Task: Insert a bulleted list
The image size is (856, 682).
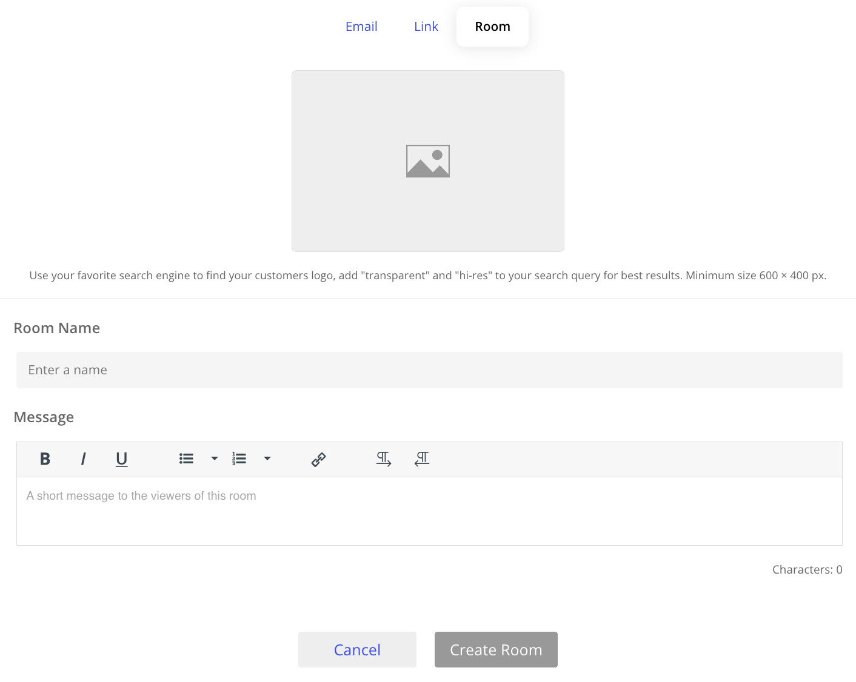Action: (x=186, y=459)
